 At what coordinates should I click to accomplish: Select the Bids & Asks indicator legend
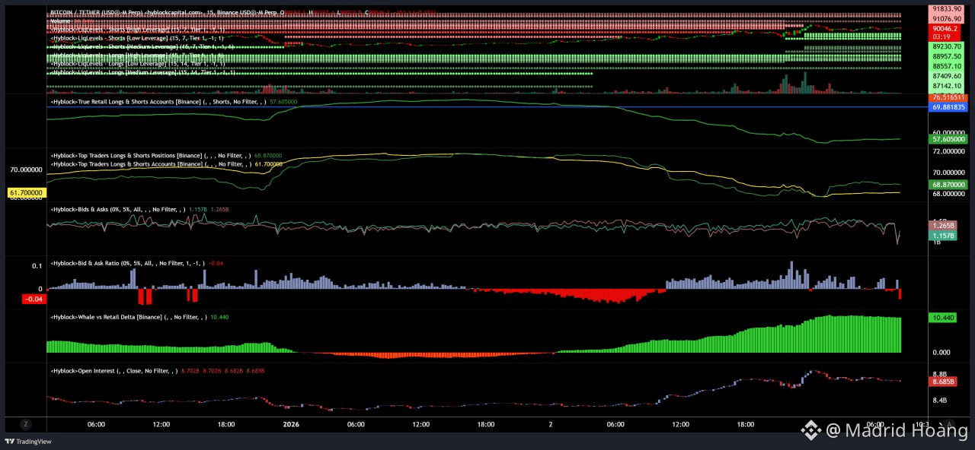tap(139, 209)
